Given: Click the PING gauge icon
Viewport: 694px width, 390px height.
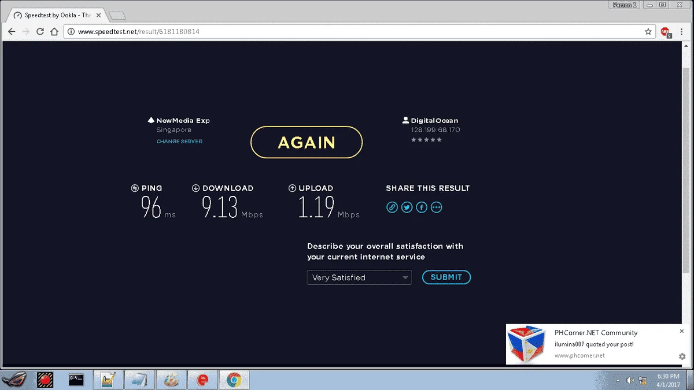Looking at the screenshot, I should (x=135, y=188).
